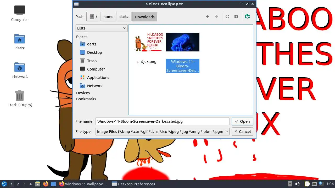Click the Open button
This screenshot has width=335, height=188.
(242, 121)
